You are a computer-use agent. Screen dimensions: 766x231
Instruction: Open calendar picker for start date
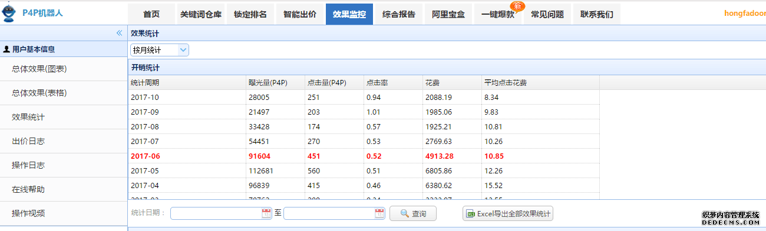click(266, 213)
